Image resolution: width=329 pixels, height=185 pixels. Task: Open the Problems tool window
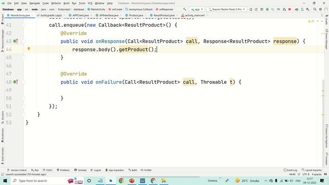point(63,170)
